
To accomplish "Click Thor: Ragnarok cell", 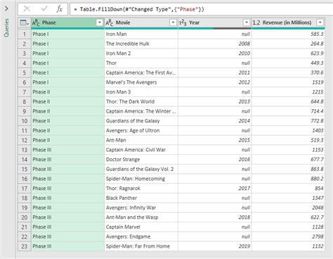I will [x=141, y=189].
